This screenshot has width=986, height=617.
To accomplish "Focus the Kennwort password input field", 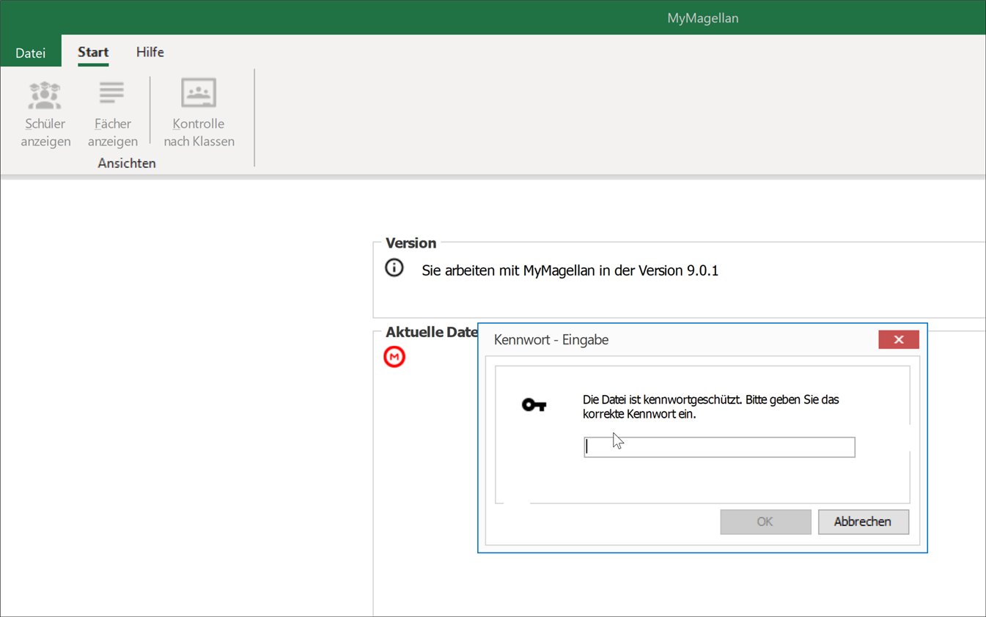I will (719, 447).
